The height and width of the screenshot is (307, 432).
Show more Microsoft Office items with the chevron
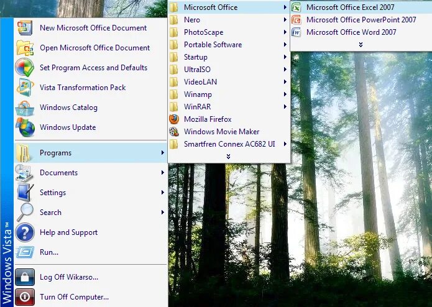(x=361, y=45)
